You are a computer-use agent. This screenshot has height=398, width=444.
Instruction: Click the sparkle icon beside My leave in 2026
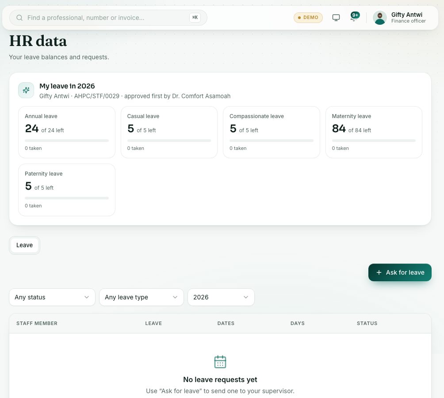tap(26, 90)
